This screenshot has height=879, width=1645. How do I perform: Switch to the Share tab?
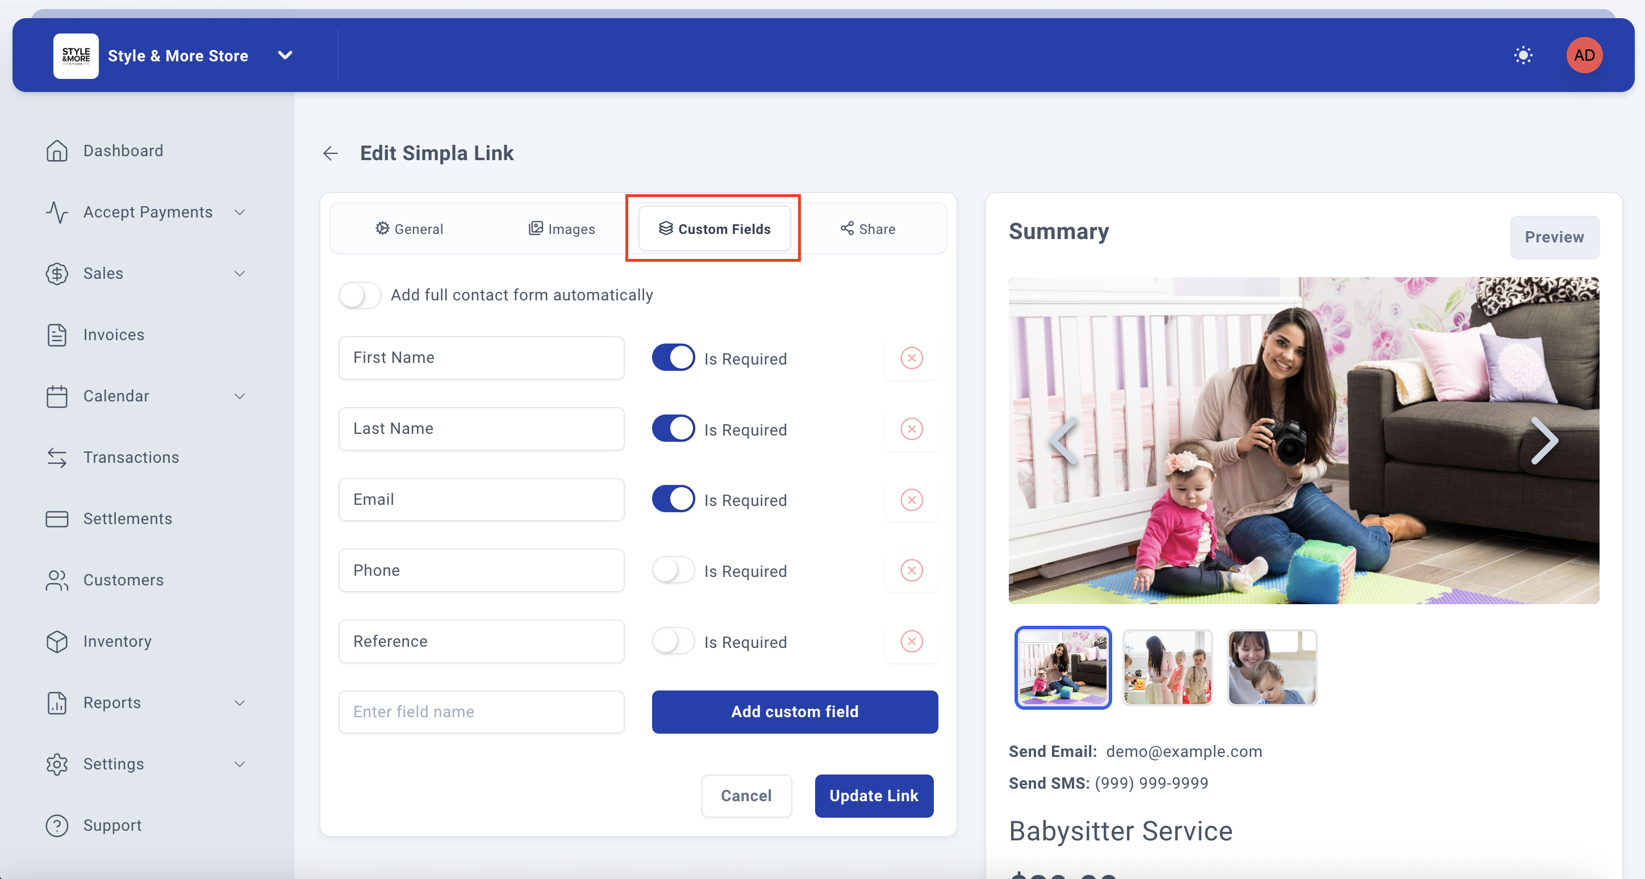pos(868,229)
